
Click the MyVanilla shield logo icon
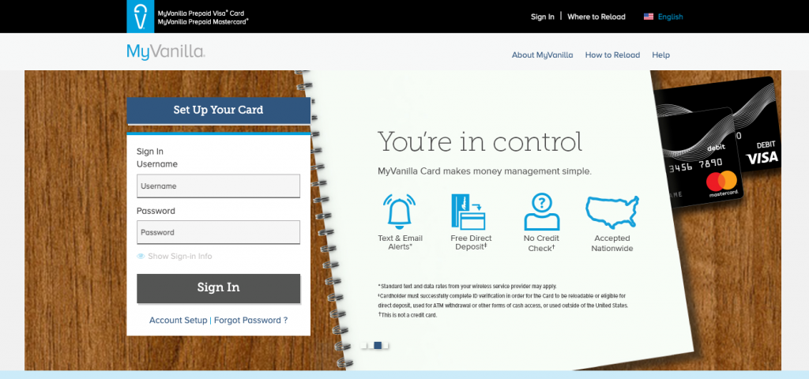click(x=141, y=17)
